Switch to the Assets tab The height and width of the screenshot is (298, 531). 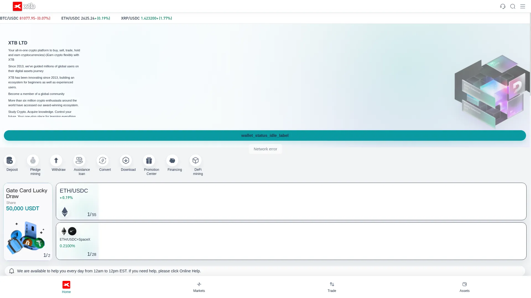[465, 287]
